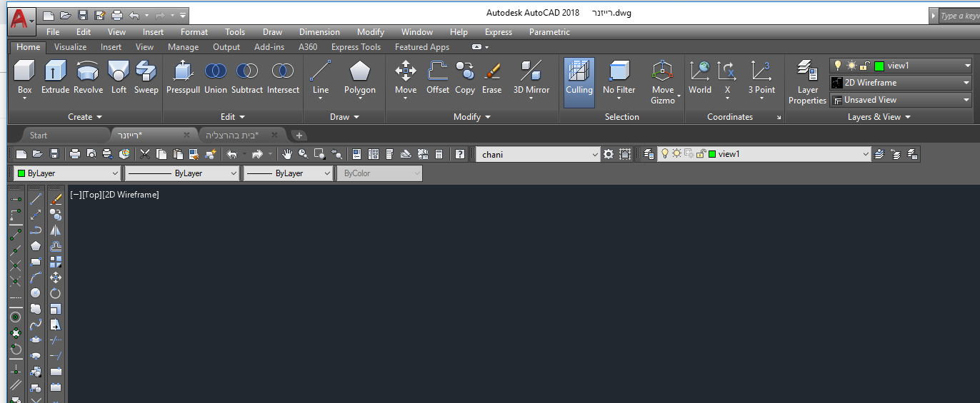
Task: Expand the Draw panel in ribbon
Action: pos(344,117)
